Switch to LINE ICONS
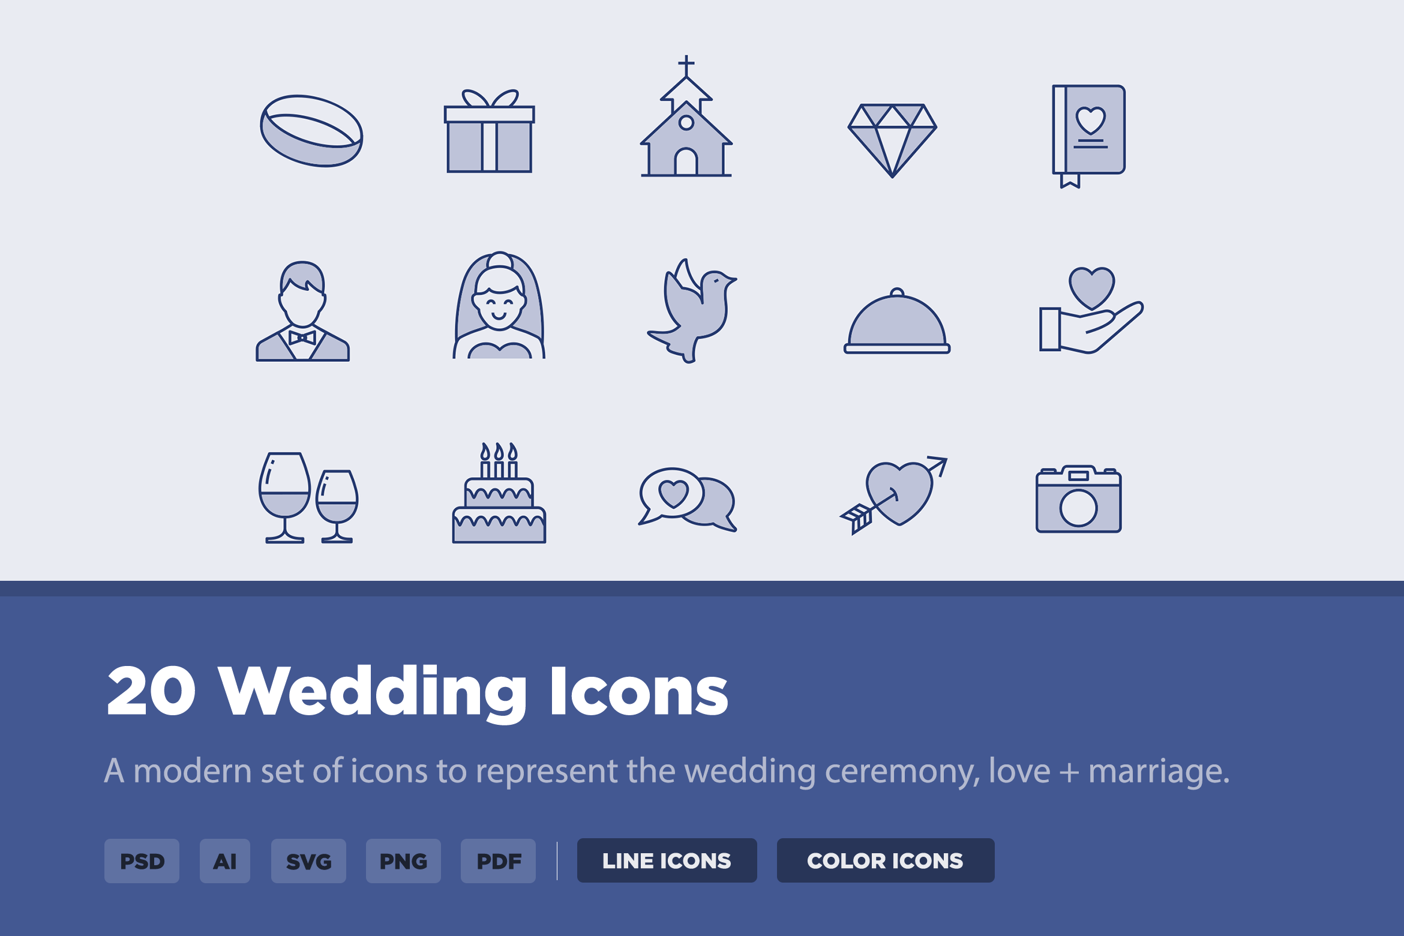The height and width of the screenshot is (936, 1404). (667, 860)
